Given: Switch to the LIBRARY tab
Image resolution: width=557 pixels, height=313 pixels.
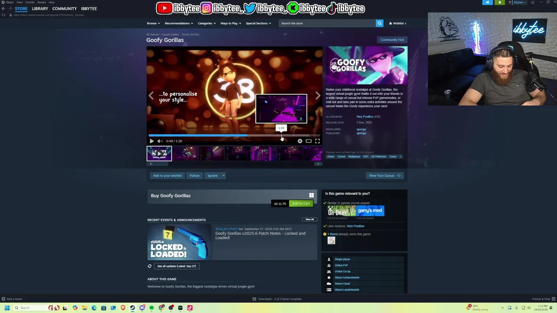Looking at the screenshot, I should click(x=40, y=9).
